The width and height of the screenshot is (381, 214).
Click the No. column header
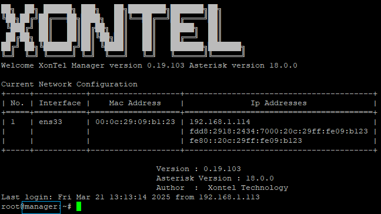pyautogui.click(x=17, y=103)
